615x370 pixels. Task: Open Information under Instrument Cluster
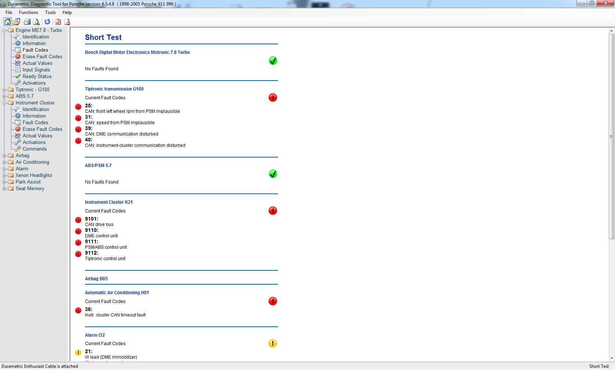click(34, 116)
